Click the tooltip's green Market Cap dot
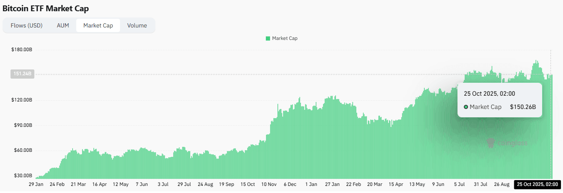Image resolution: width=563 pixels, height=193 pixels. 466,107
